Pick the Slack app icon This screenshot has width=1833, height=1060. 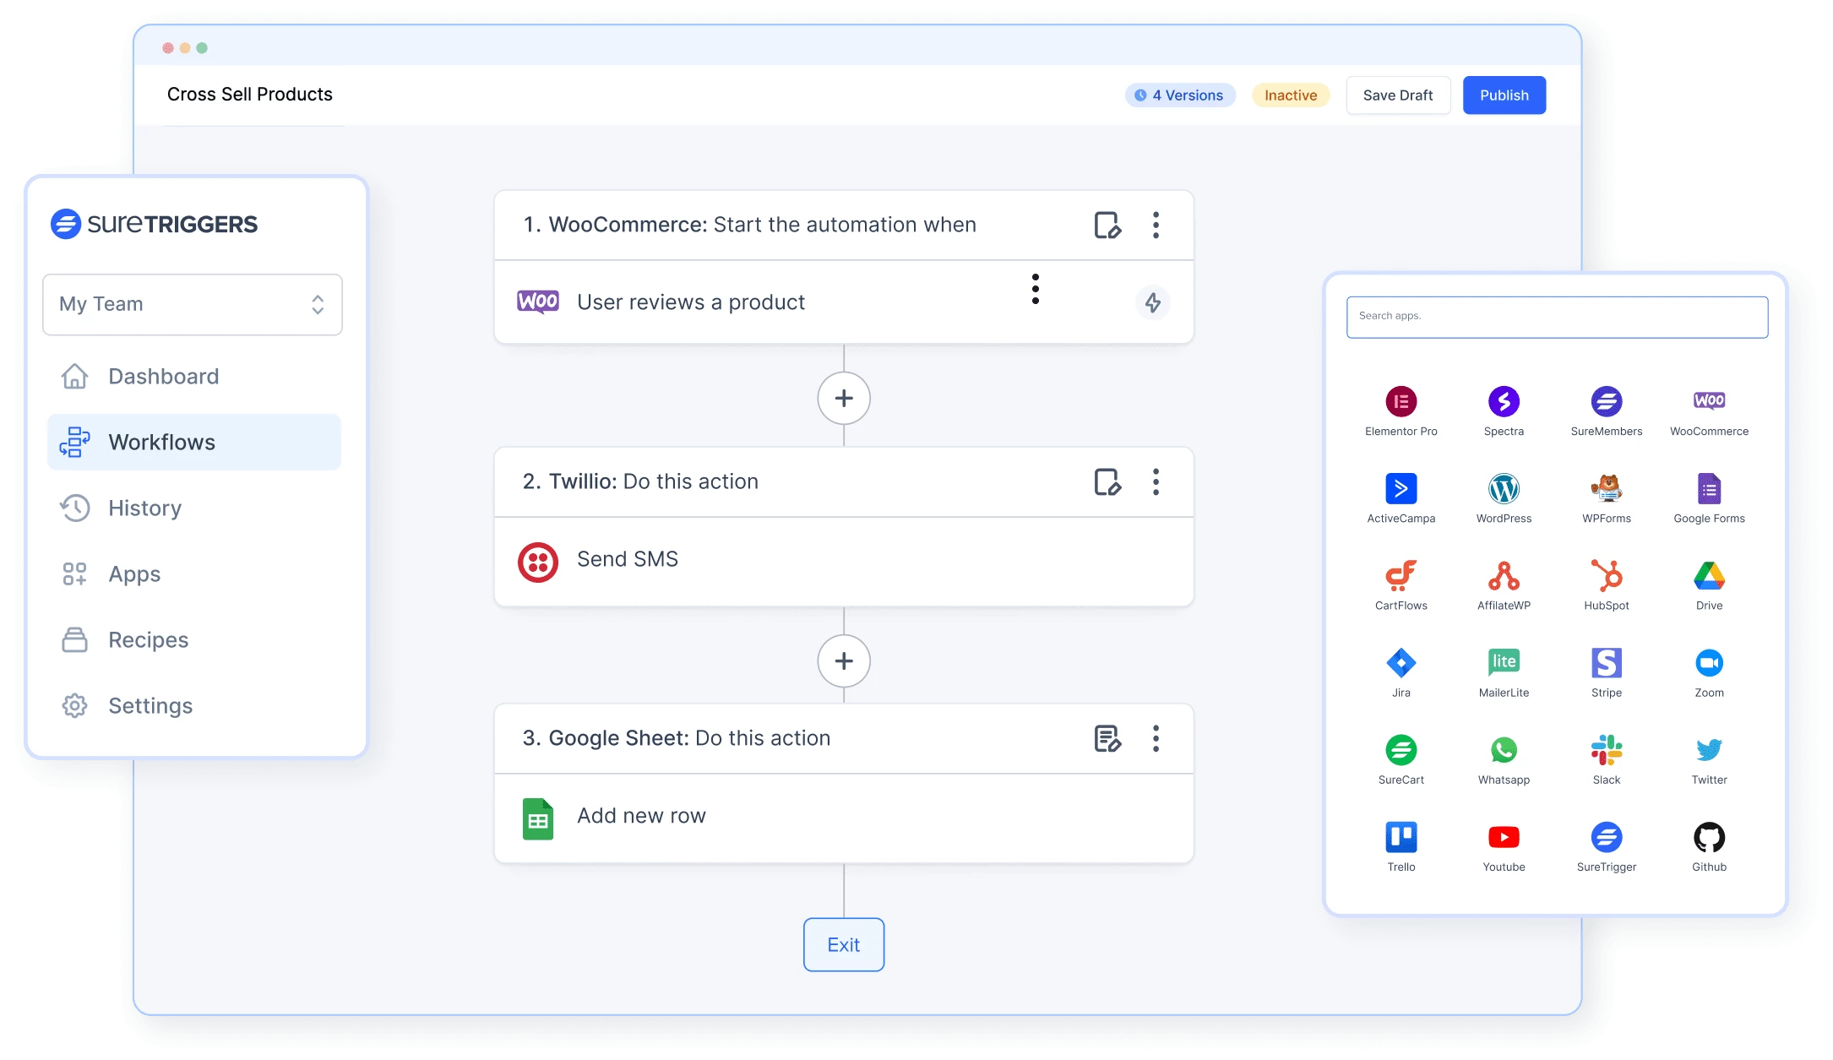click(x=1606, y=750)
